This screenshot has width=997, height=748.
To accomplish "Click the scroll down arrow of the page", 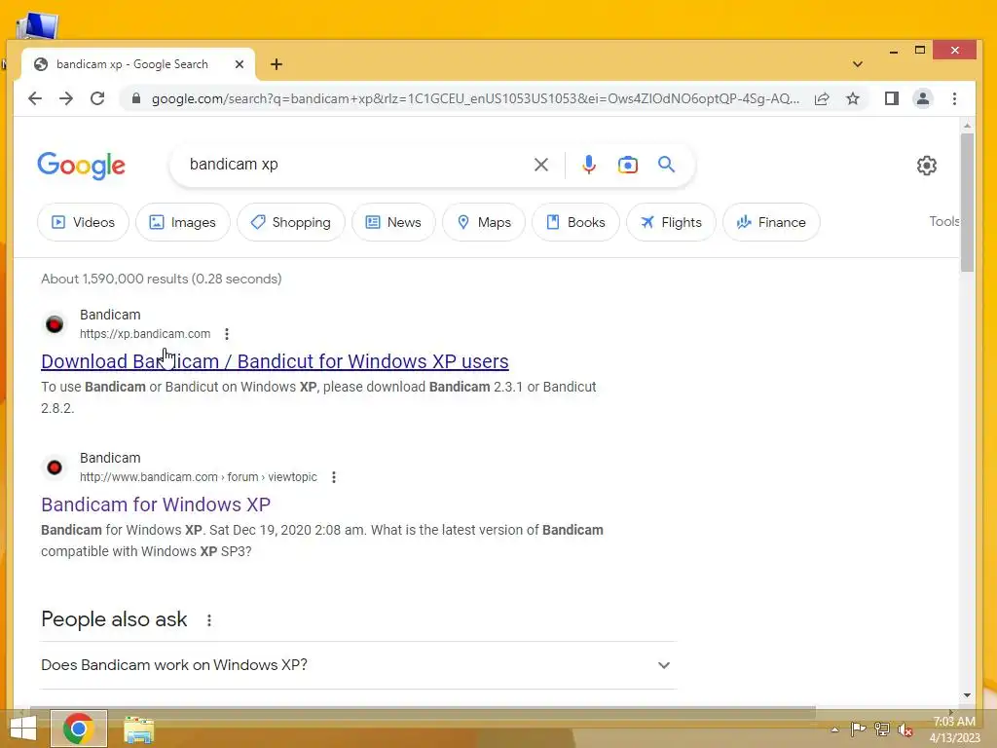I will point(967,695).
